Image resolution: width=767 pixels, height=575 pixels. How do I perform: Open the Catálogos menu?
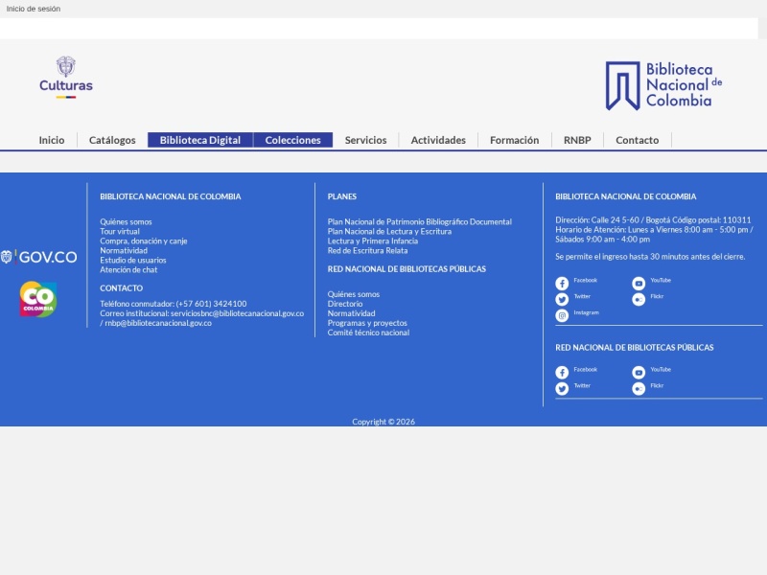click(x=112, y=140)
